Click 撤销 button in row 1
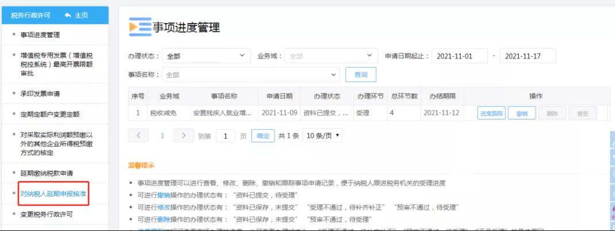Screen dimensions: 615x231 tap(522, 113)
